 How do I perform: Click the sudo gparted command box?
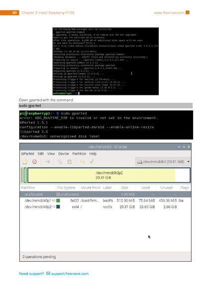pyautogui.click(x=105, y=105)
